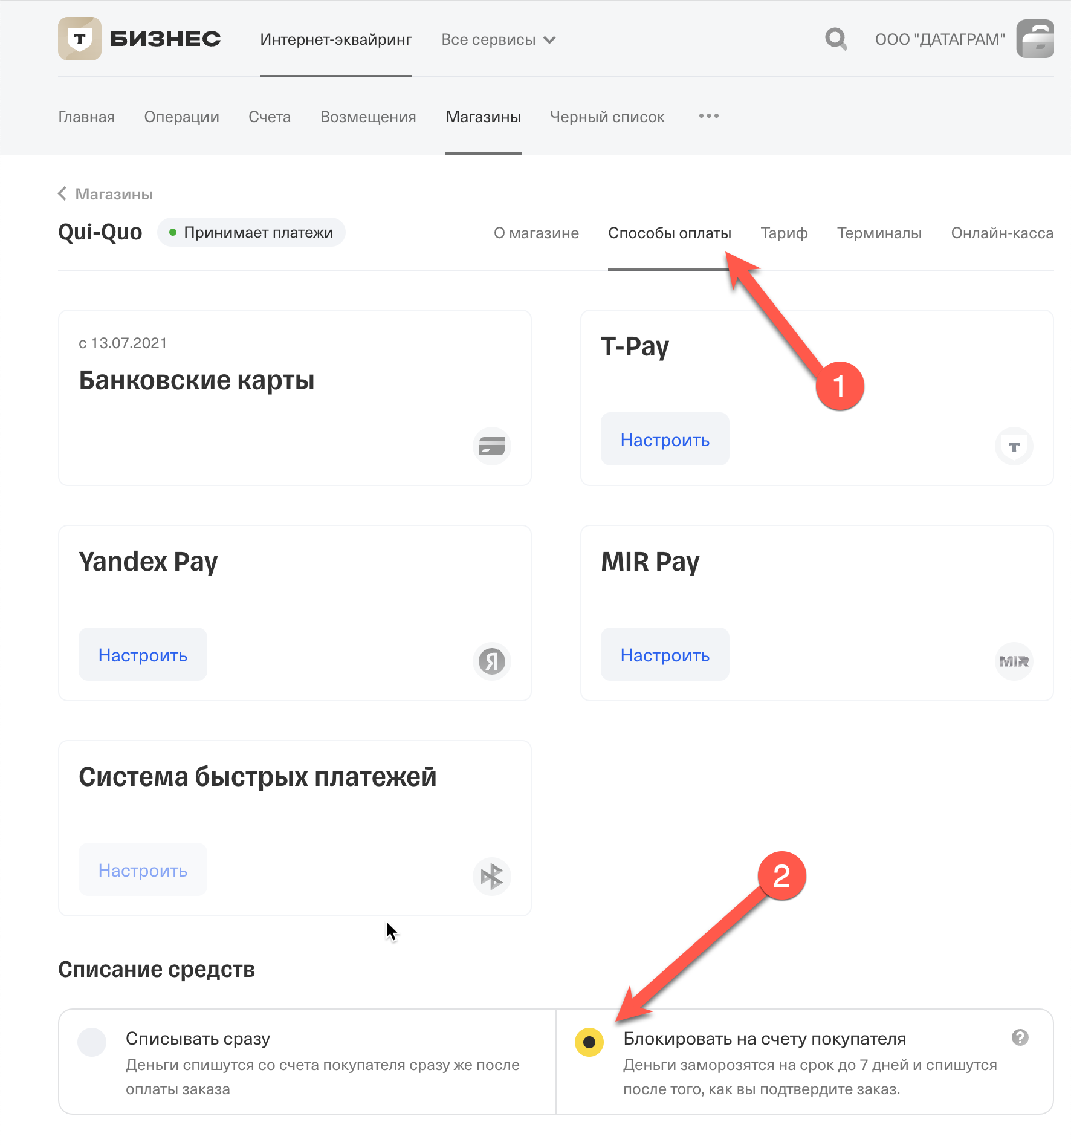Viewport: 1071px width, 1145px height.
Task: Go back to Магазины list
Action: point(105,194)
